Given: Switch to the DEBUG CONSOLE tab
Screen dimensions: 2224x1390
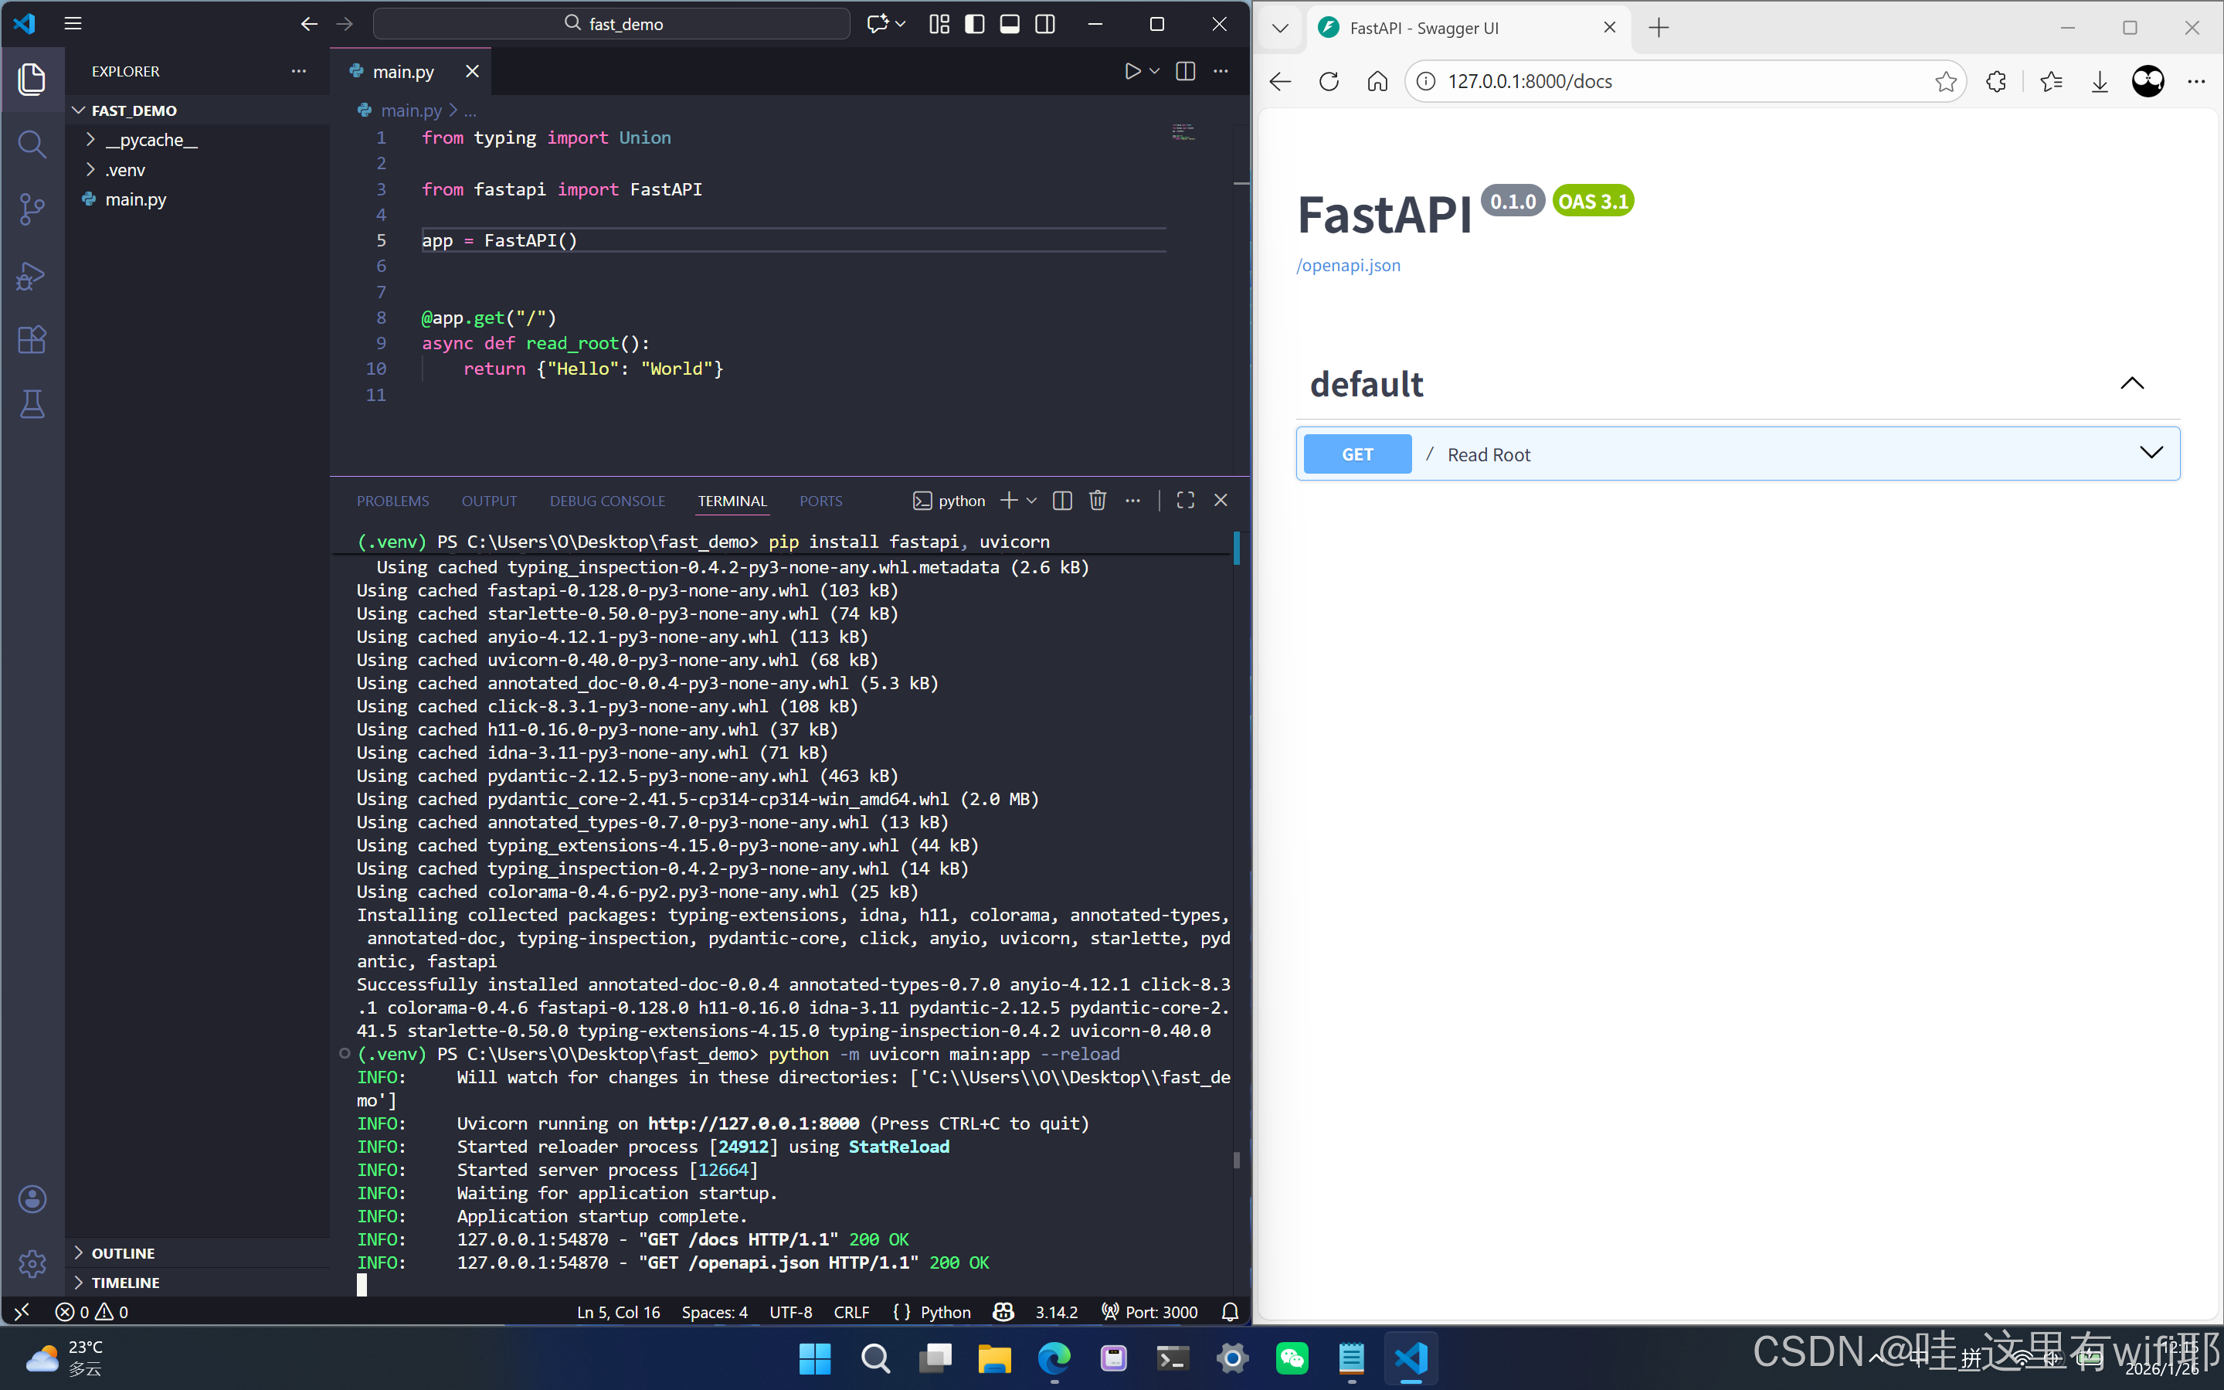Looking at the screenshot, I should point(607,501).
